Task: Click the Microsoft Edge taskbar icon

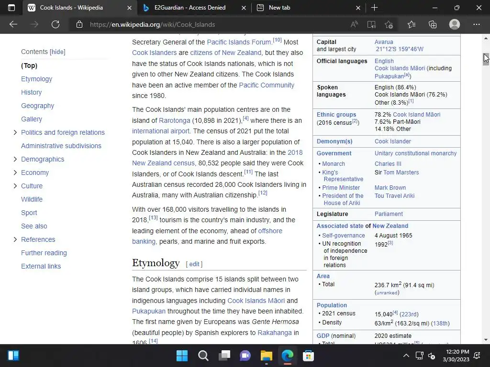Action: click(287, 356)
